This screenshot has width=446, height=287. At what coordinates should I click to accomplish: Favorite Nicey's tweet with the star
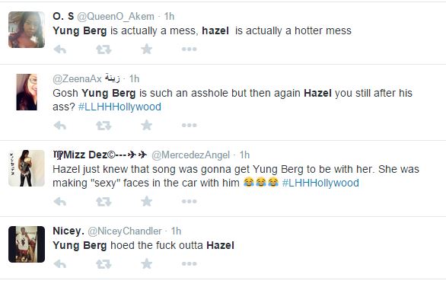click(x=146, y=264)
